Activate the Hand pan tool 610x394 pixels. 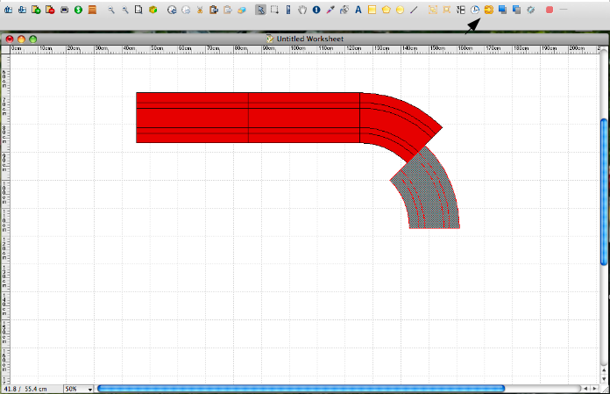[x=302, y=10]
